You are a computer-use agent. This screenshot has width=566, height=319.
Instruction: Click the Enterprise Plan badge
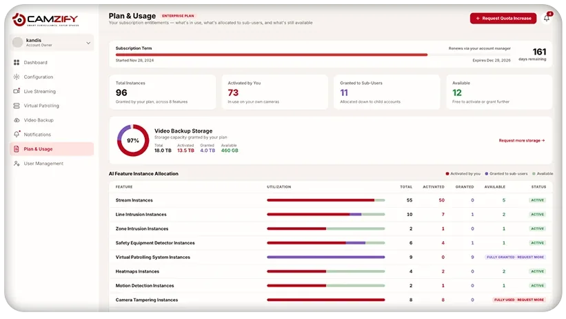(x=178, y=16)
